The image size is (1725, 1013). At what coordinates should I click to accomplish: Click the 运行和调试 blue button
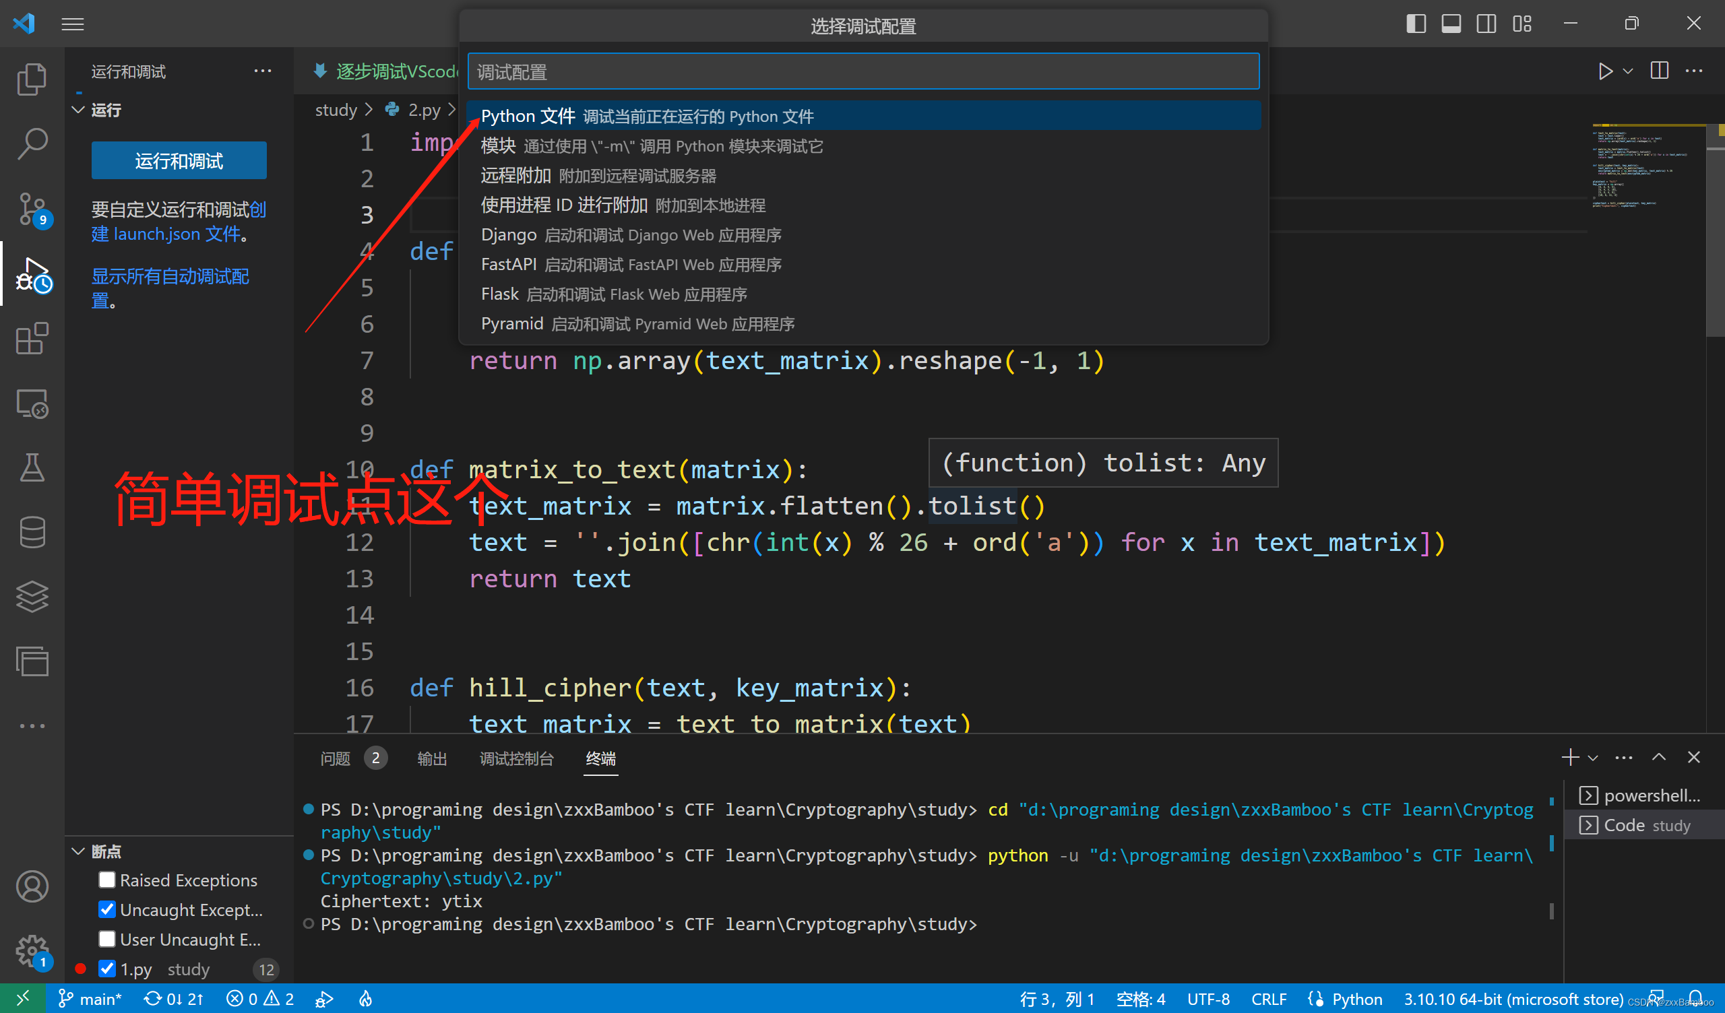pos(179,161)
